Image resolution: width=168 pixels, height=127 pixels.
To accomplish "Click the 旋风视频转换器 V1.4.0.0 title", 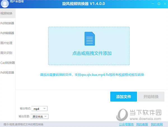I will pos(83,4).
